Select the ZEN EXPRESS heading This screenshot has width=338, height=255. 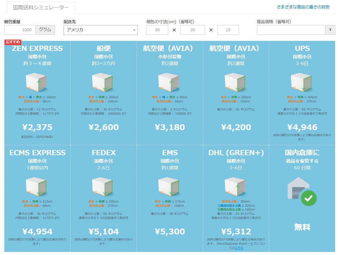(x=37, y=48)
